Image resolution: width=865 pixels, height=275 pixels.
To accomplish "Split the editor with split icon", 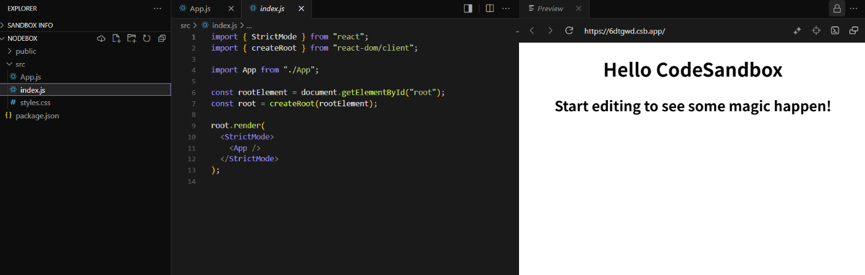I will [489, 9].
